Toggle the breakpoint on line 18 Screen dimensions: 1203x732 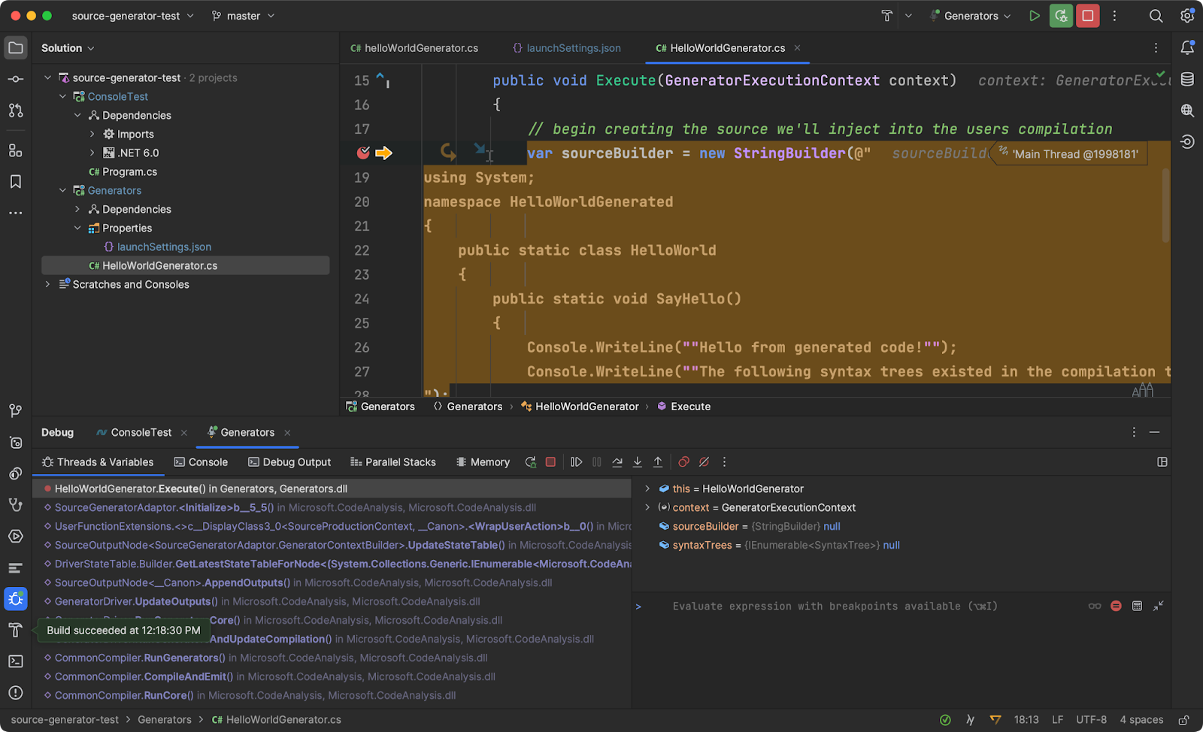(x=364, y=153)
